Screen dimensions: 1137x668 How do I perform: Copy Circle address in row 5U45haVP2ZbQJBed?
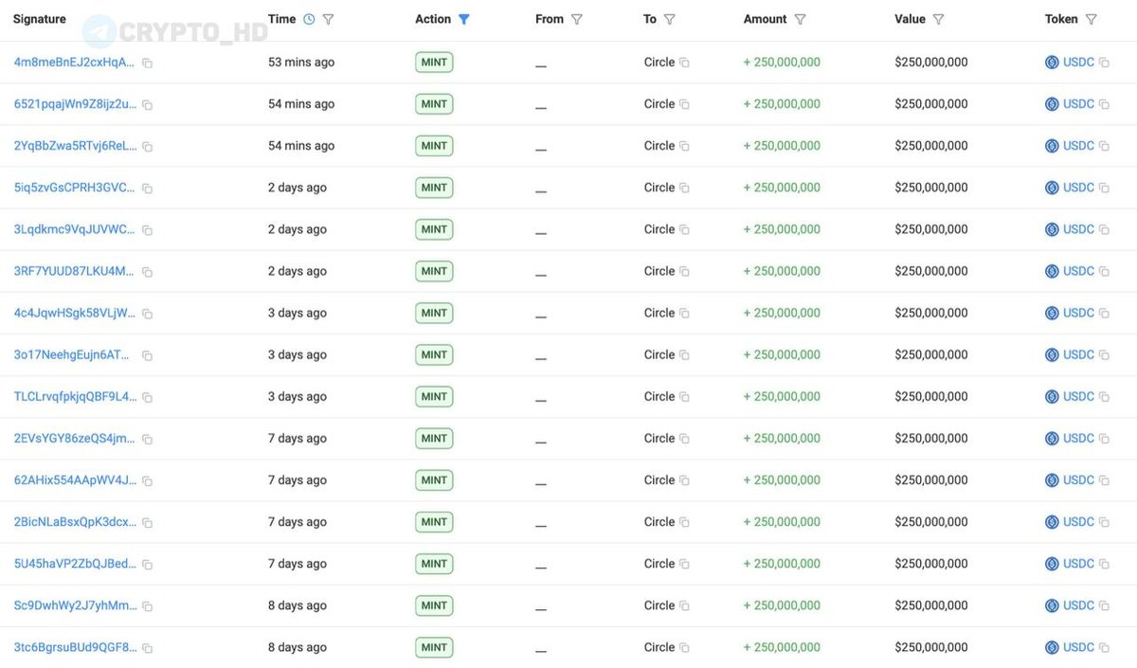coord(684,564)
